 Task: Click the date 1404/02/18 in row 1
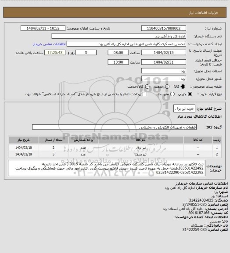click(x=24, y=148)
